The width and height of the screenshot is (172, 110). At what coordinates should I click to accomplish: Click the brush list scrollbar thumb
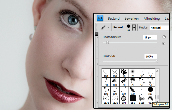pos(157,97)
